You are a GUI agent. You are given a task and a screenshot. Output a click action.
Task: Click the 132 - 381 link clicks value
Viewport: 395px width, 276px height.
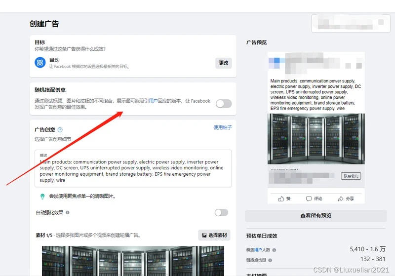coord(373,259)
